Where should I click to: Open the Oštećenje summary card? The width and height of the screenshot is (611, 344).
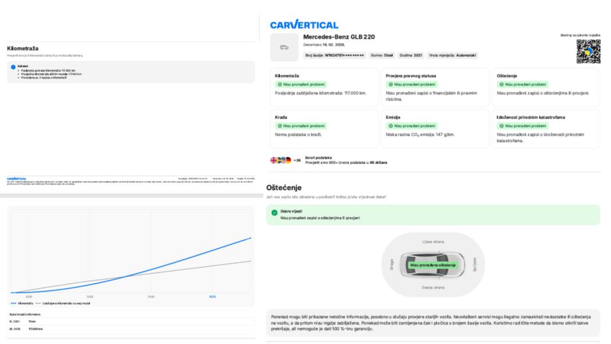pos(547,88)
